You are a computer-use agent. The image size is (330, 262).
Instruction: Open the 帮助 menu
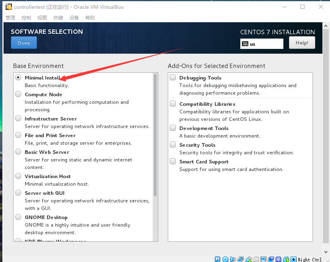[90, 17]
